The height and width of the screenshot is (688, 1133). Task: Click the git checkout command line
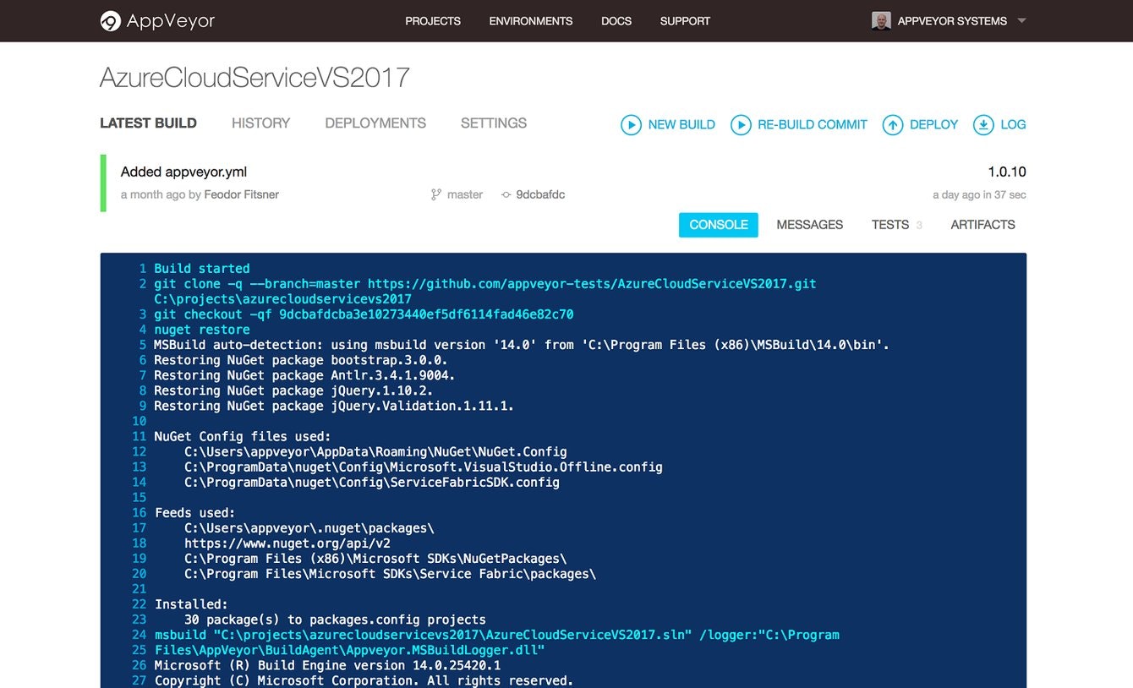[x=364, y=314]
